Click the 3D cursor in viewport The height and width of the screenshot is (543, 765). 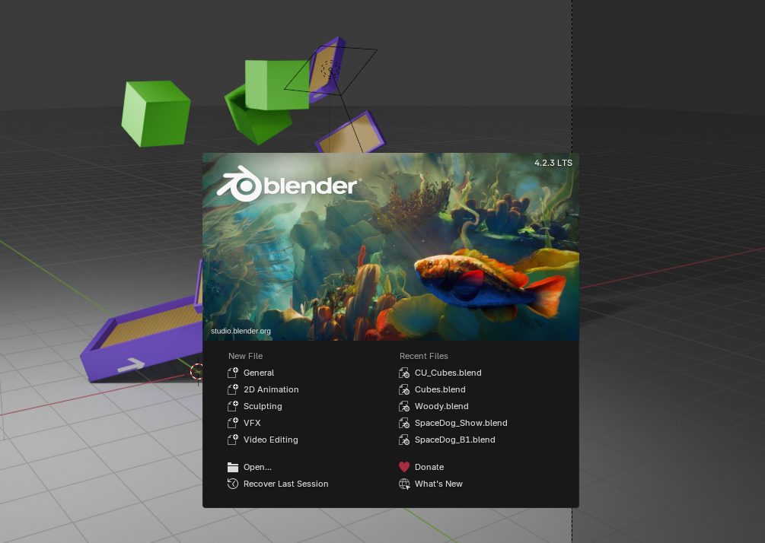point(197,371)
